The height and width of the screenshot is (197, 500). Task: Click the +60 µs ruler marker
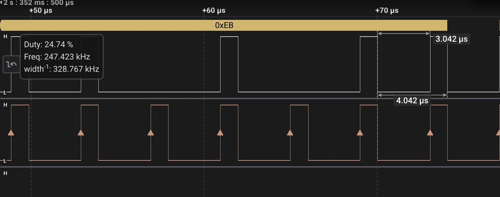coord(214,10)
